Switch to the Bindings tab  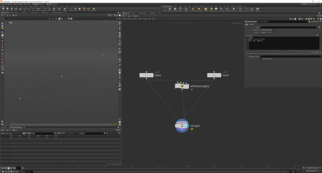coord(252,24)
